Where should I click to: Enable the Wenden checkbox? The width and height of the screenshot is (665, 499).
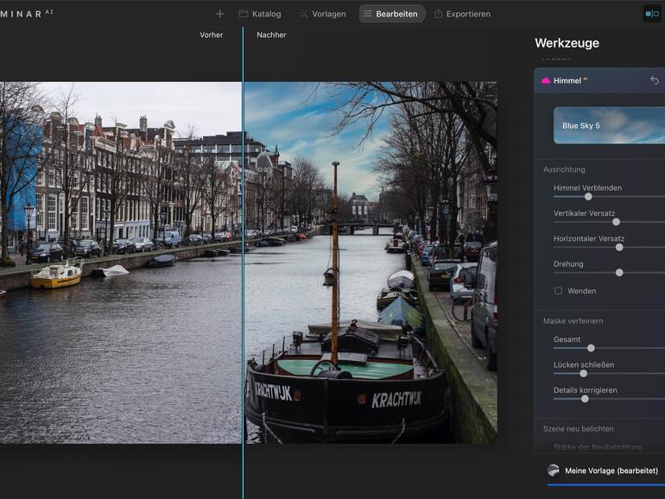point(558,291)
